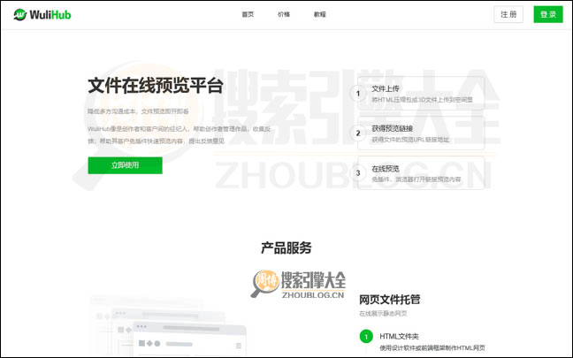
Task: Click the WuliHub logo icon
Action: 19,15
